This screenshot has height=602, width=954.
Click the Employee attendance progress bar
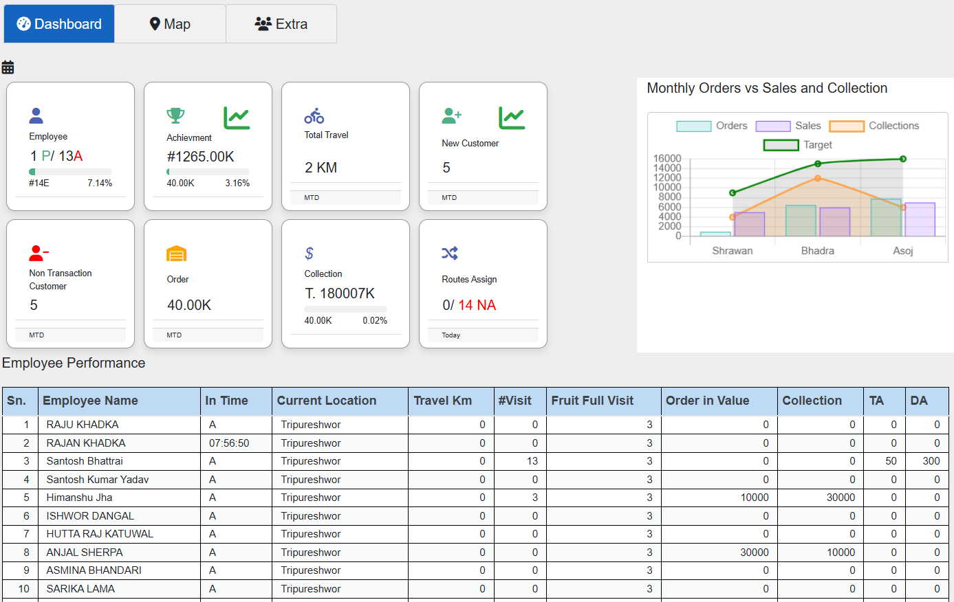tap(70, 171)
